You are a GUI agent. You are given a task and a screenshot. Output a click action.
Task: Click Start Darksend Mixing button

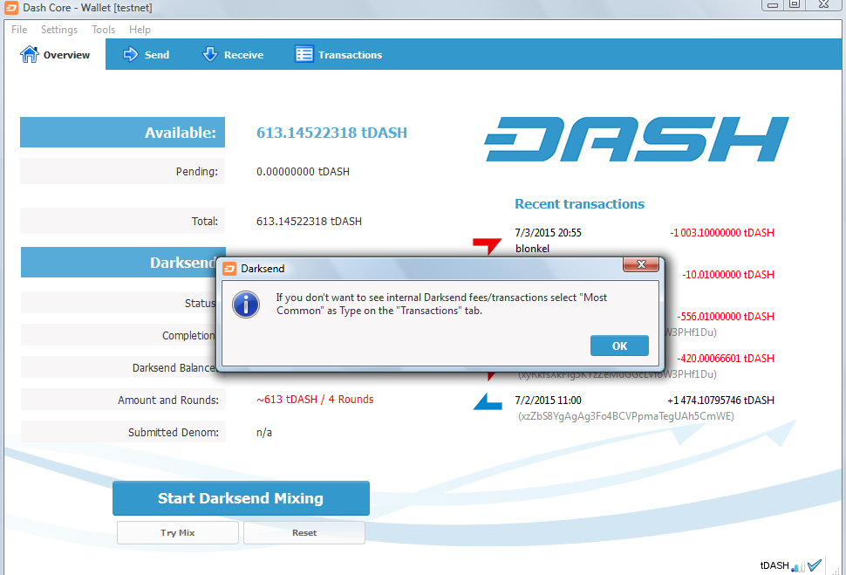241,498
